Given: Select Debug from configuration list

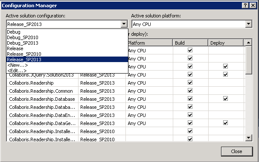Looking at the screenshot, I should pyautogui.click(x=67, y=32).
